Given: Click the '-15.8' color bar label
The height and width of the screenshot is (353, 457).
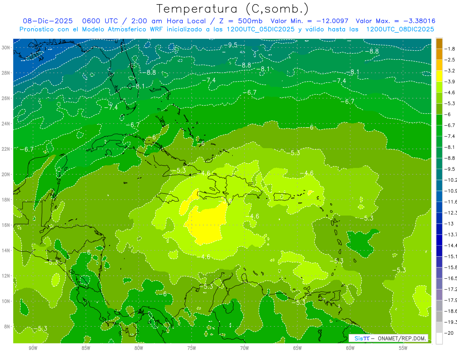Looking at the screenshot, I should click(x=451, y=268).
